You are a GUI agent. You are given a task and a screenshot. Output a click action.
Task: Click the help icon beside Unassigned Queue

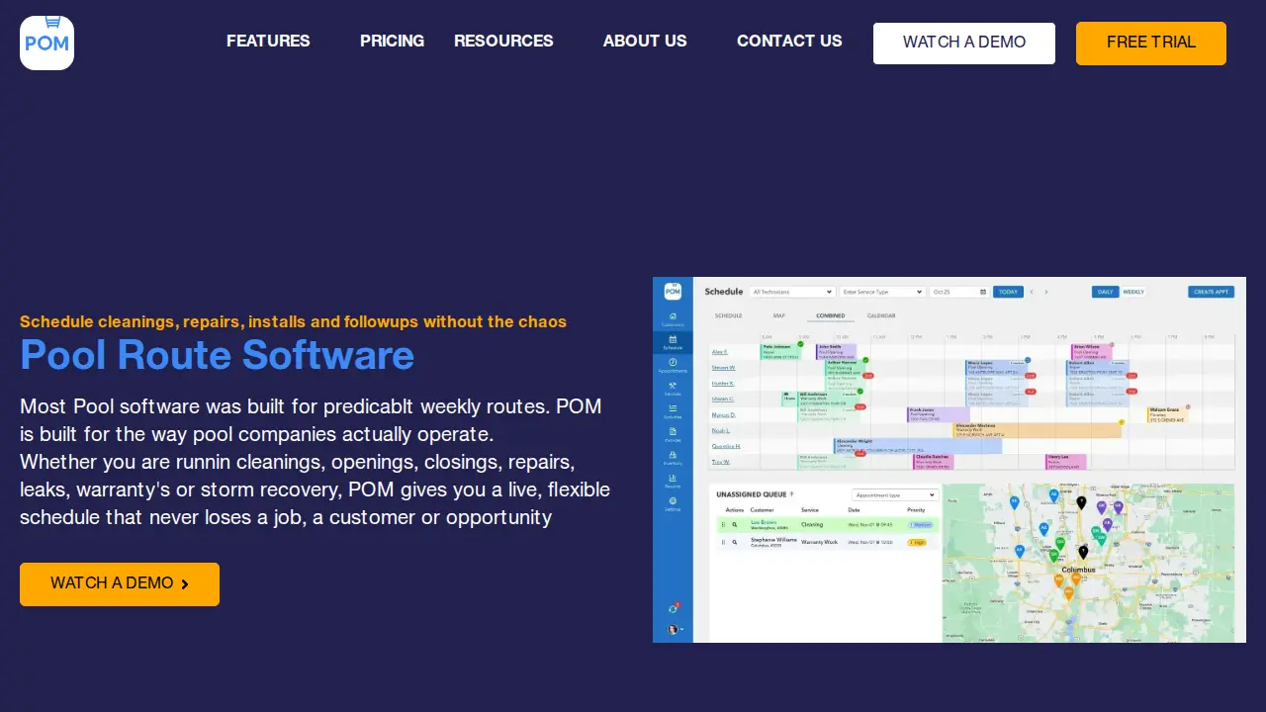[791, 494]
